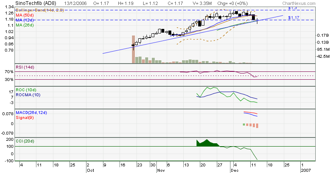Click the tallest volume bar in late October
Viewport: 331px width, 173px height.
pos(133,49)
